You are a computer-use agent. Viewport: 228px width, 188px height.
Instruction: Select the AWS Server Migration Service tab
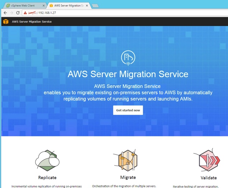click(x=69, y=5)
